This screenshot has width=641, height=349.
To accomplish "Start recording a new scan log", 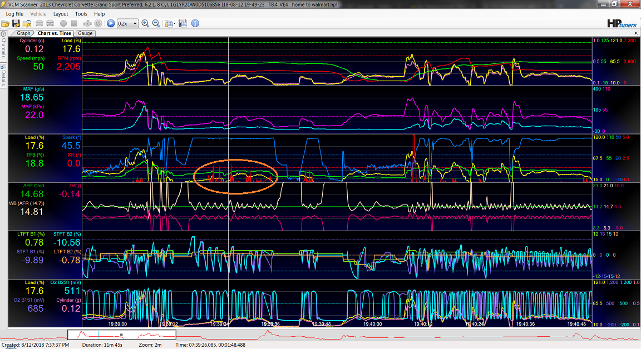I will pos(62,23).
